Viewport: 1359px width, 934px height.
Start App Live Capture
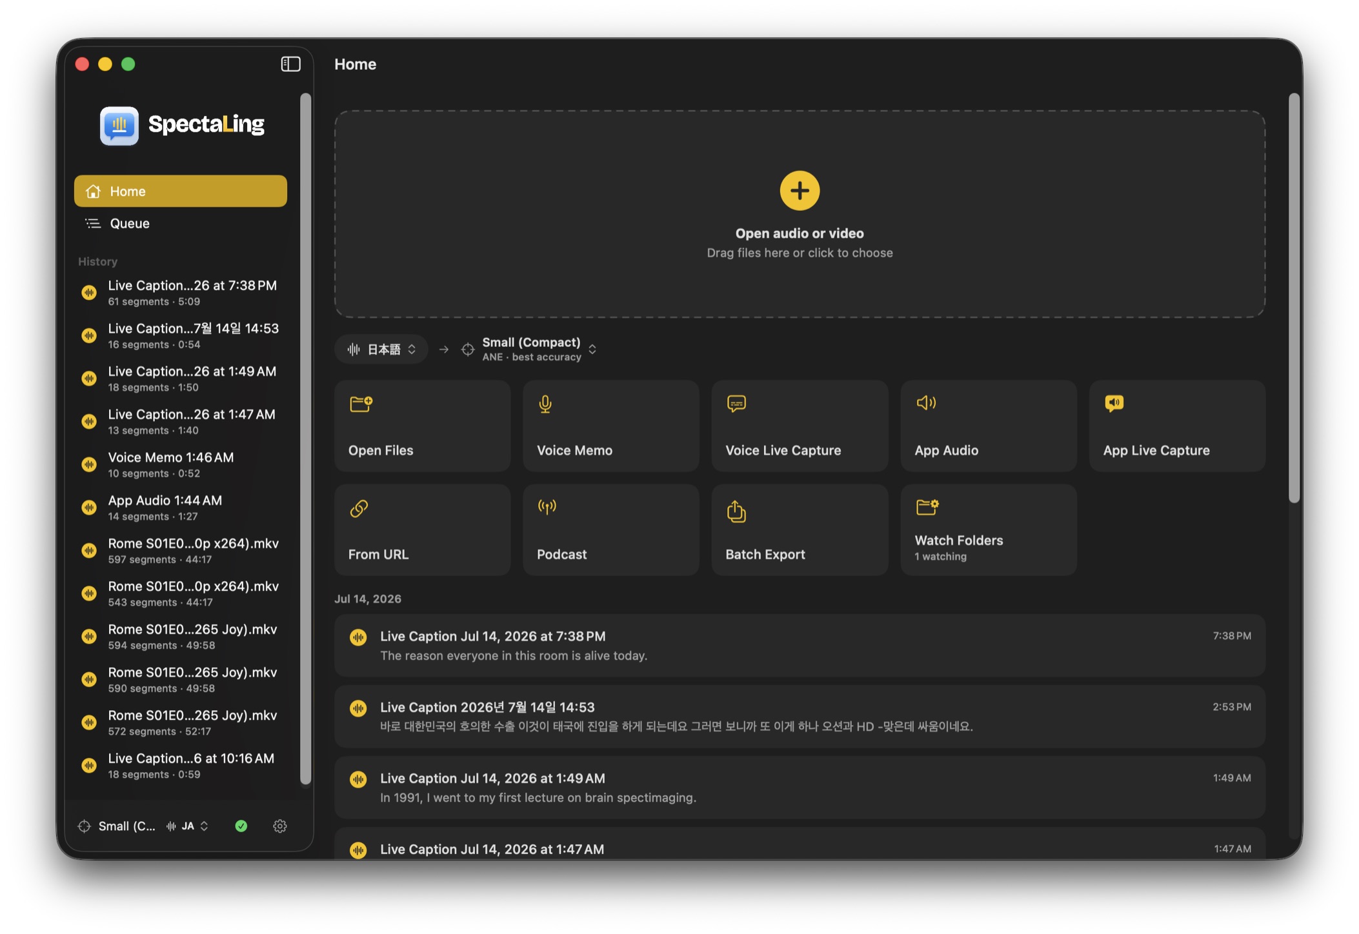(1177, 426)
